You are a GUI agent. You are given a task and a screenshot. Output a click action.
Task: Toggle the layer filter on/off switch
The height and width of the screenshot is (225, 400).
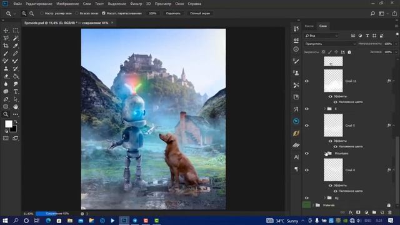tap(397, 34)
